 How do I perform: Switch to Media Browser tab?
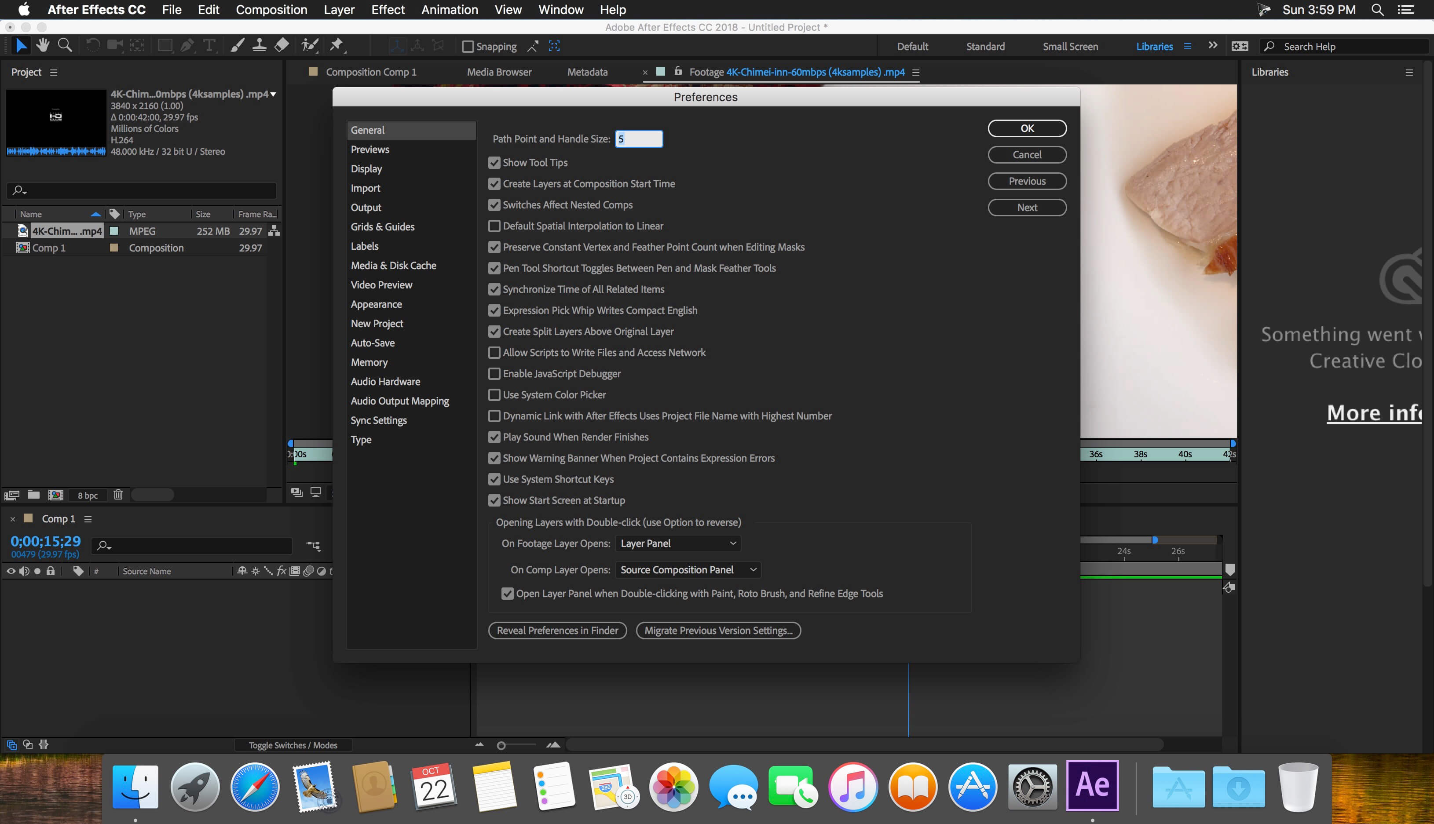point(498,71)
